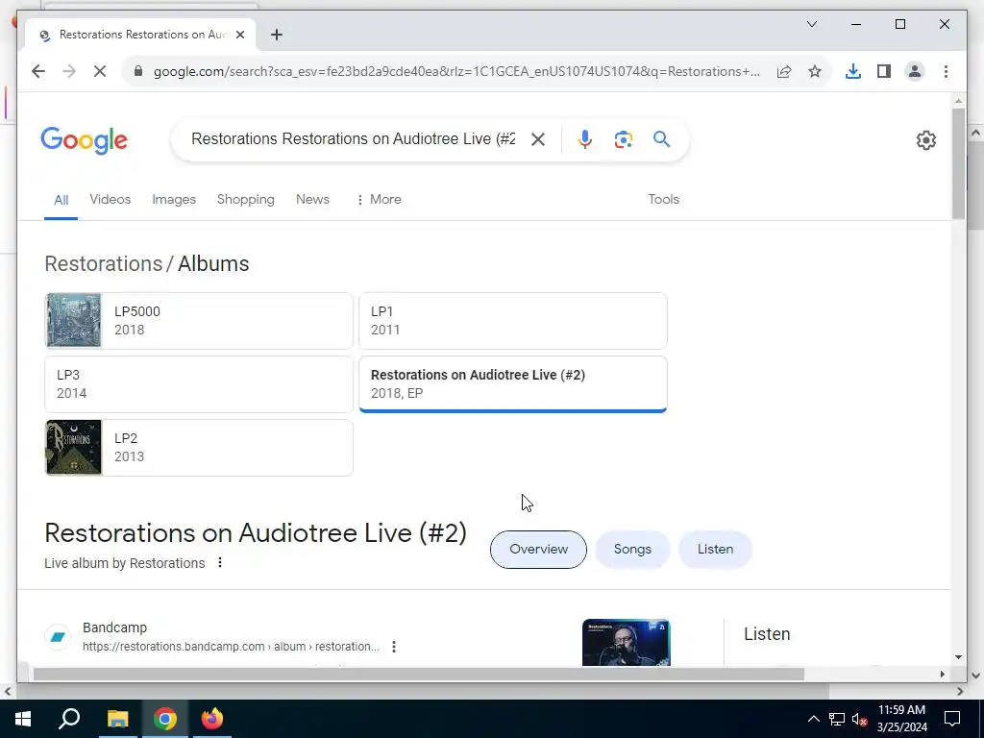This screenshot has width=984, height=738.
Task: Select the Overview chip
Action: [x=538, y=550]
